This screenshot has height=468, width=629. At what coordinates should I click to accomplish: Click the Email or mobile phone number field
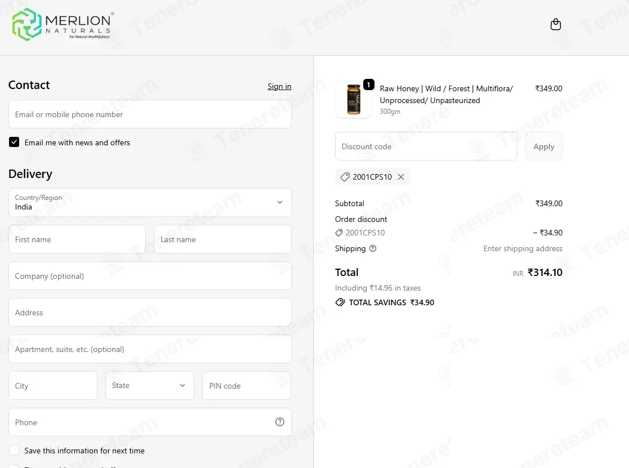150,114
